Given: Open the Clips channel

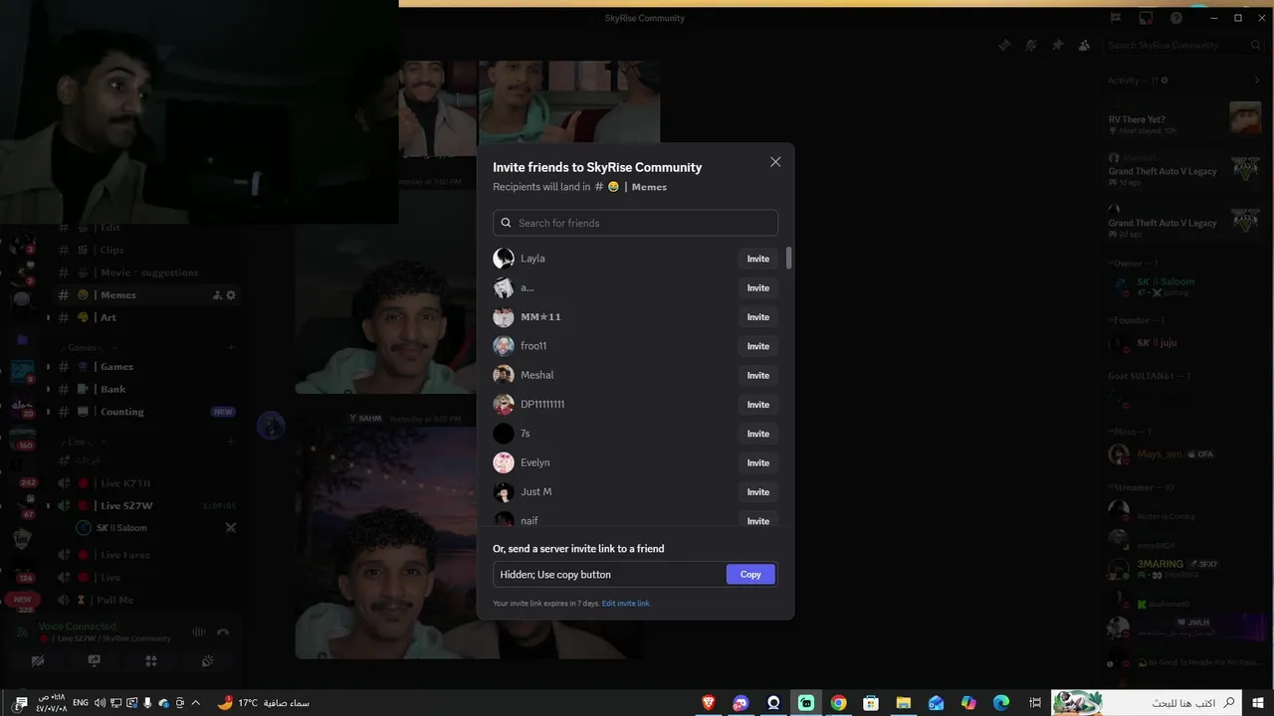Looking at the screenshot, I should pos(145,251).
